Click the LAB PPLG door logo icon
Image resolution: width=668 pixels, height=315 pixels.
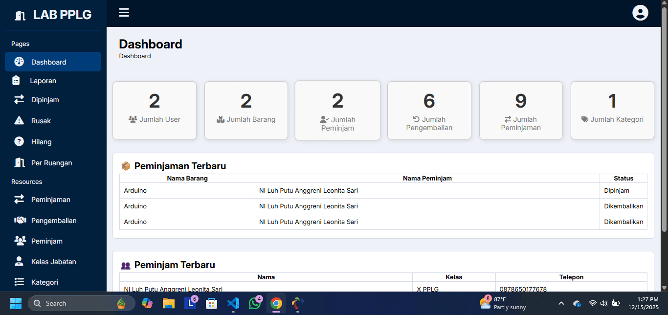click(20, 15)
